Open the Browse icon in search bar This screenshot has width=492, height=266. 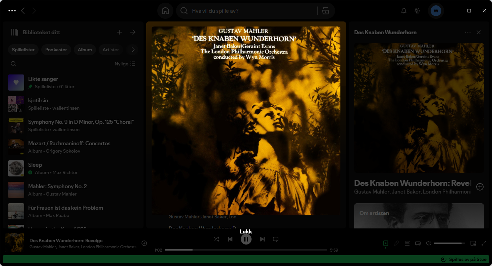click(x=325, y=11)
